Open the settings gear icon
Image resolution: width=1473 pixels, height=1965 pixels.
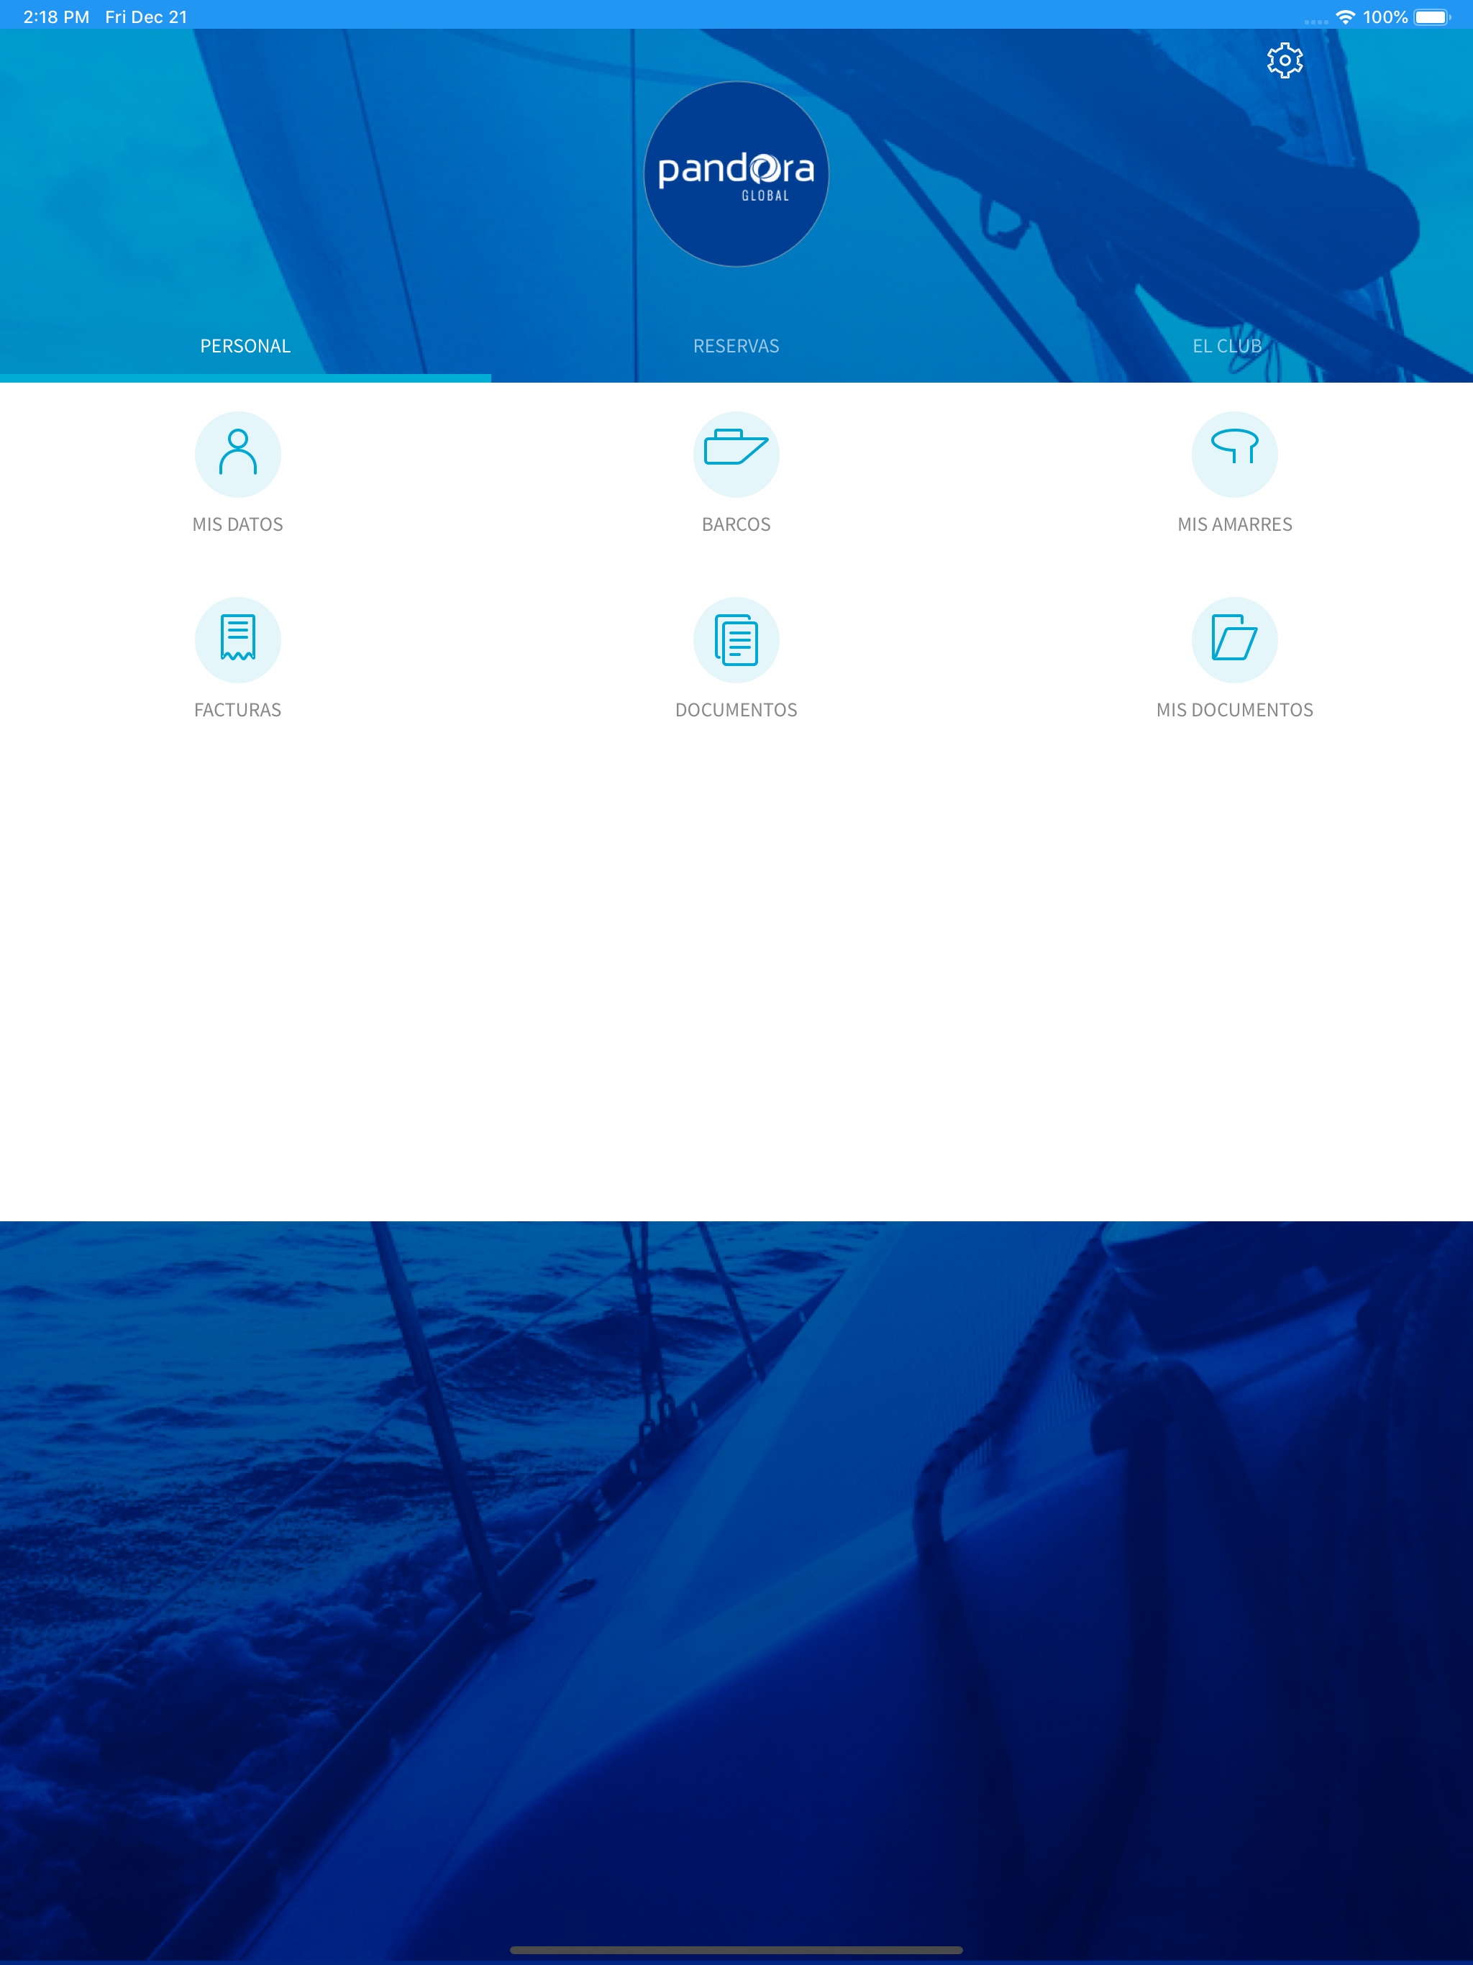point(1284,60)
